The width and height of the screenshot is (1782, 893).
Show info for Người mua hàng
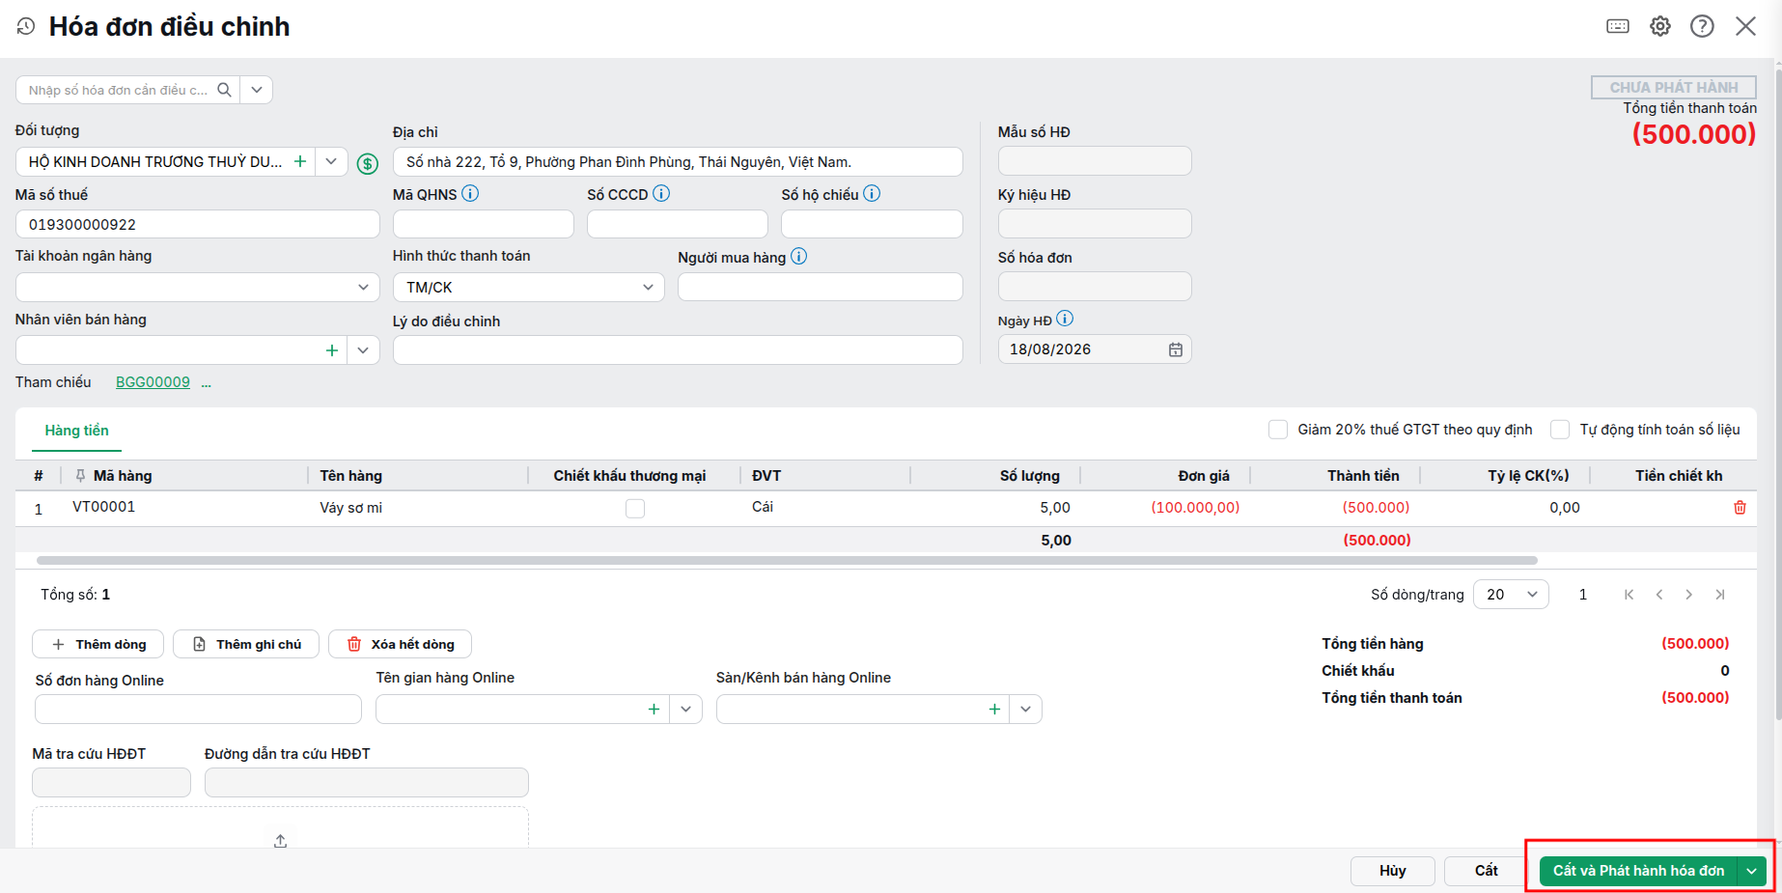tap(799, 256)
